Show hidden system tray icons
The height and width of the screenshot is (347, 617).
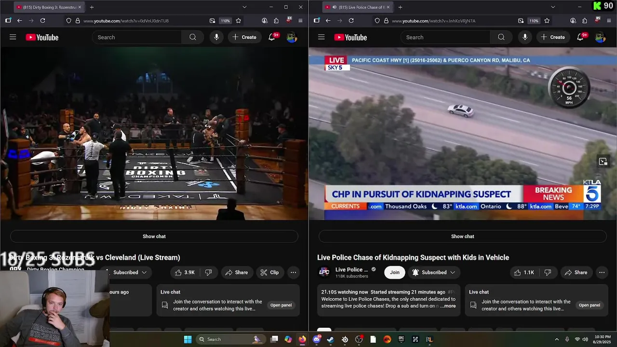click(x=557, y=339)
